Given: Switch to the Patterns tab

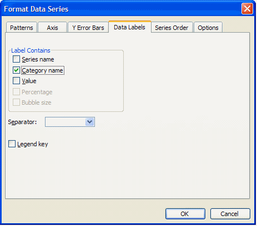Looking at the screenshot, I should 22,28.
